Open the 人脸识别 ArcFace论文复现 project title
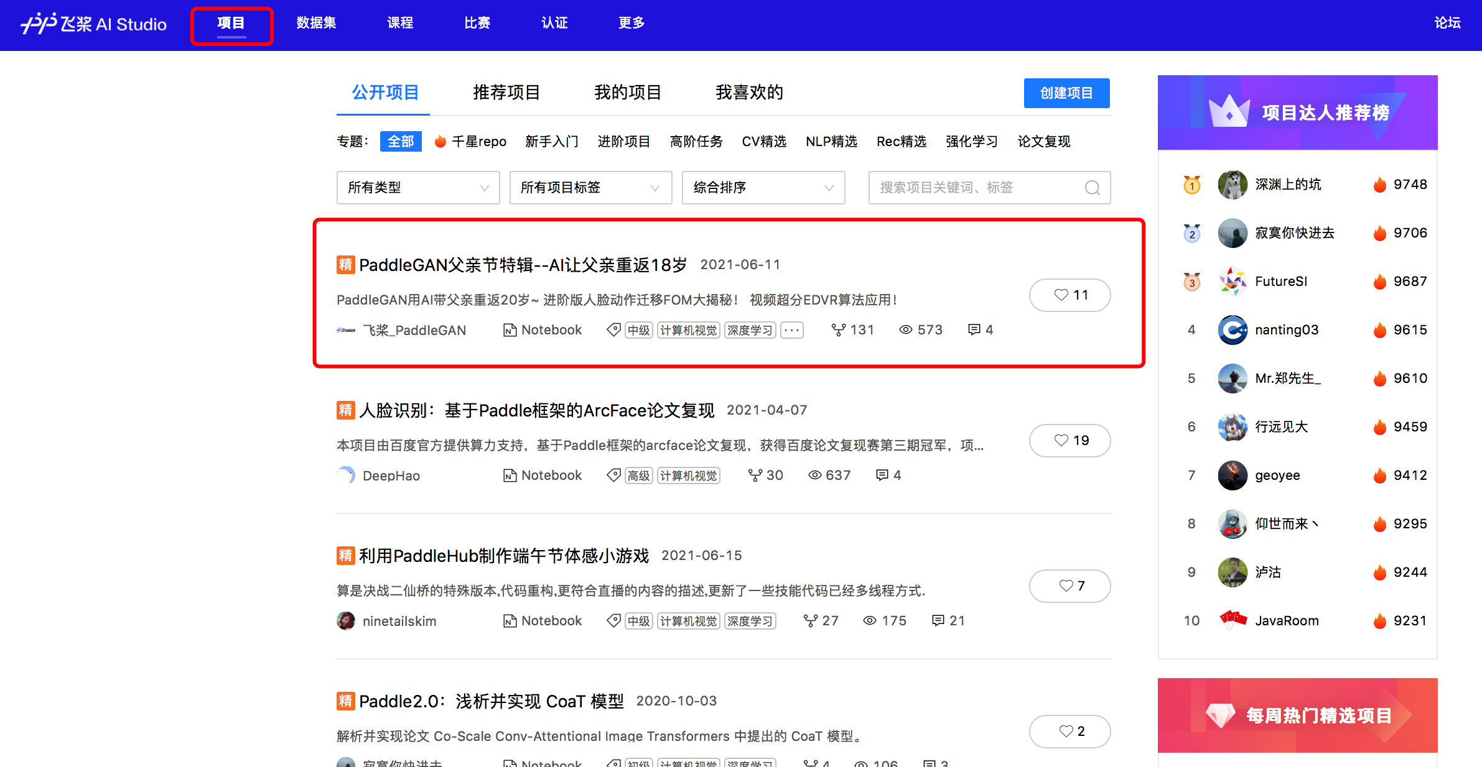The width and height of the screenshot is (1482, 767). (x=536, y=410)
